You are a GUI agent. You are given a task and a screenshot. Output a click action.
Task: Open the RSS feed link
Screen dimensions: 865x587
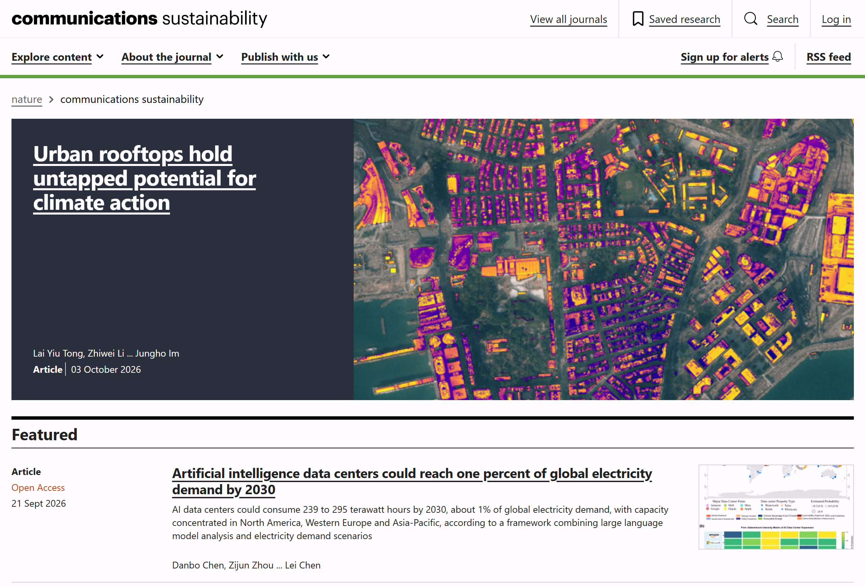pos(829,57)
